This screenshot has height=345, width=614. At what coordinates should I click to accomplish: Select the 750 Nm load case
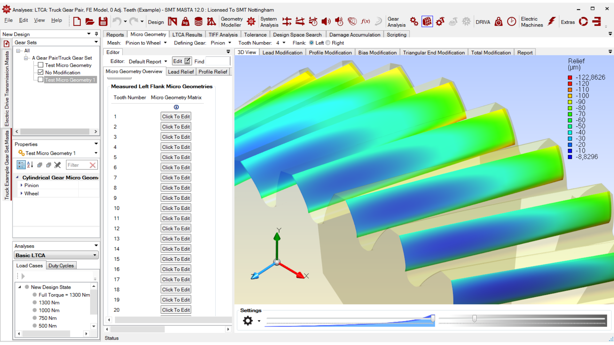pos(48,318)
